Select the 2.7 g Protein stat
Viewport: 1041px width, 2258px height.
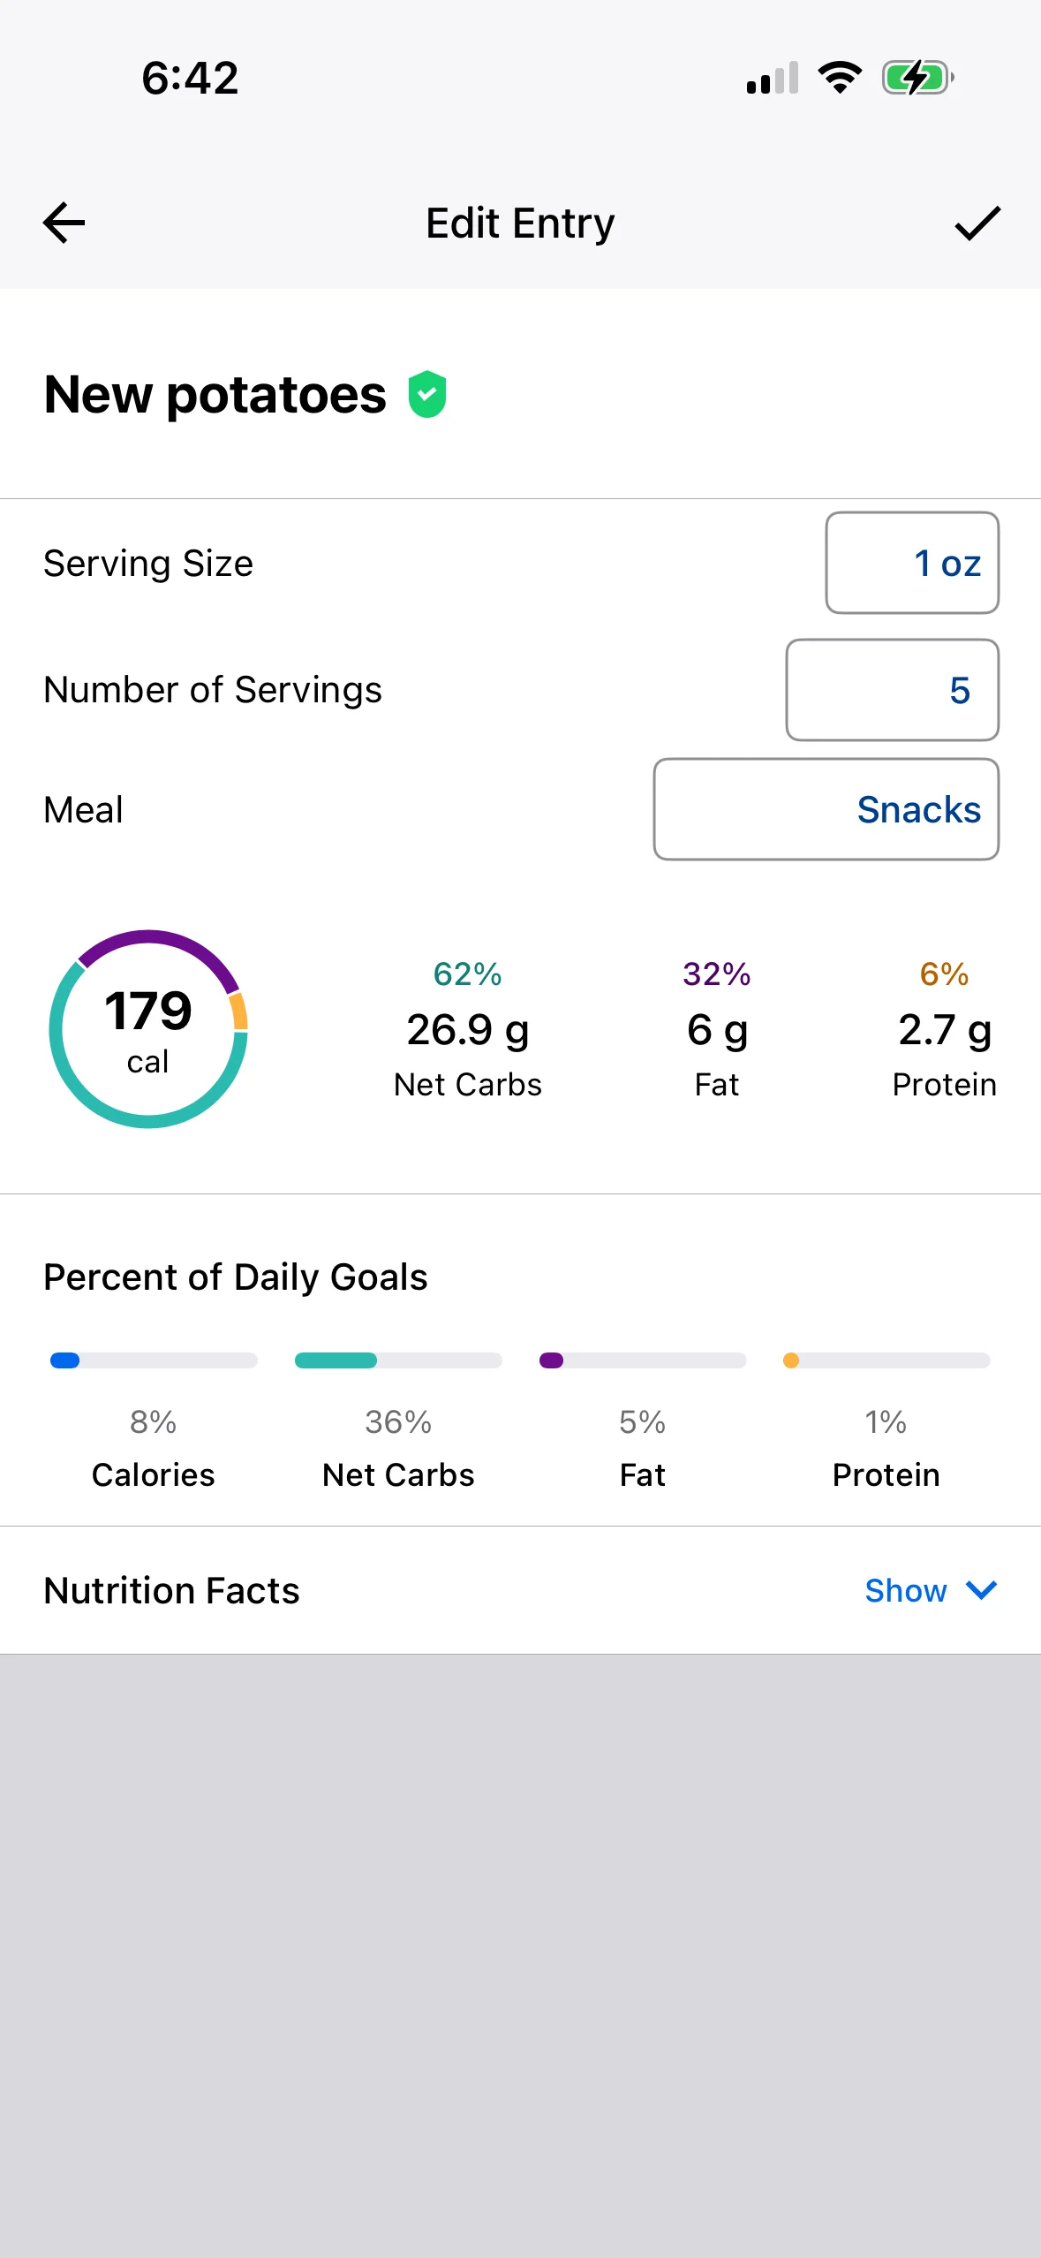945,1029
